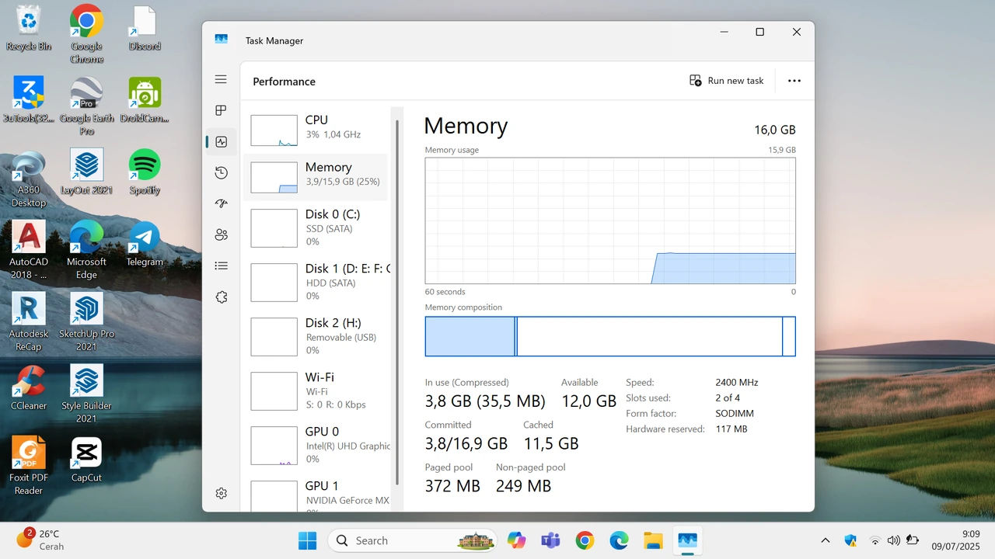Image resolution: width=995 pixels, height=559 pixels.
Task: Open Windows Security shield tray icon
Action: point(850,540)
